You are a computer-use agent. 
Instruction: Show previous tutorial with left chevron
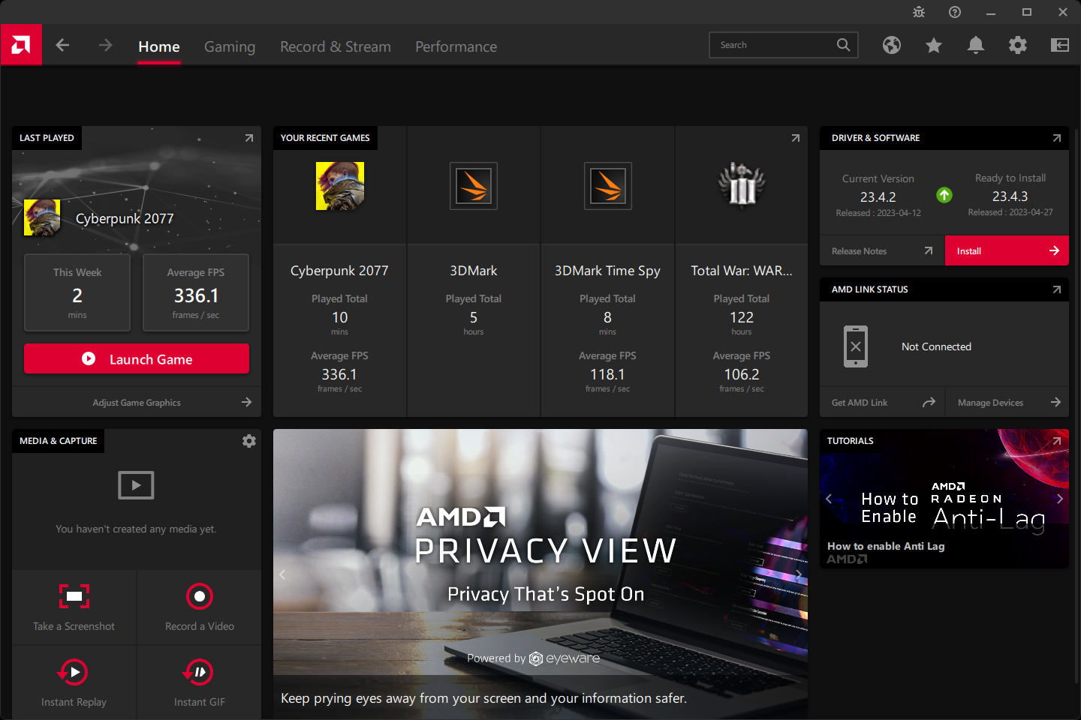(x=829, y=499)
